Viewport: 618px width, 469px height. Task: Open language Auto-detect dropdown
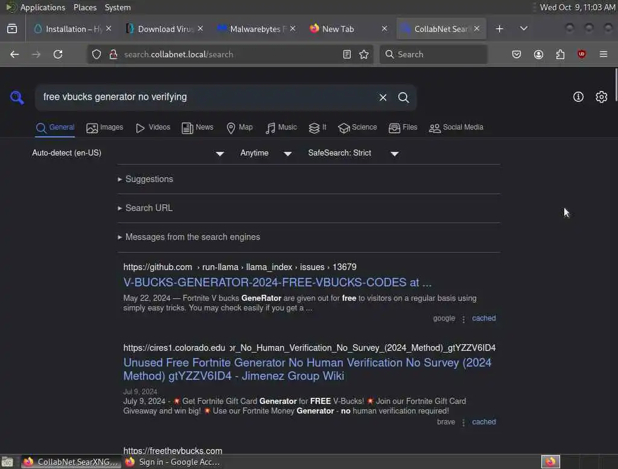coord(128,153)
